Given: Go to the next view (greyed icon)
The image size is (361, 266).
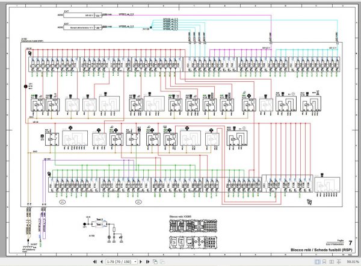Looking at the screenshot, I should click(162, 262).
